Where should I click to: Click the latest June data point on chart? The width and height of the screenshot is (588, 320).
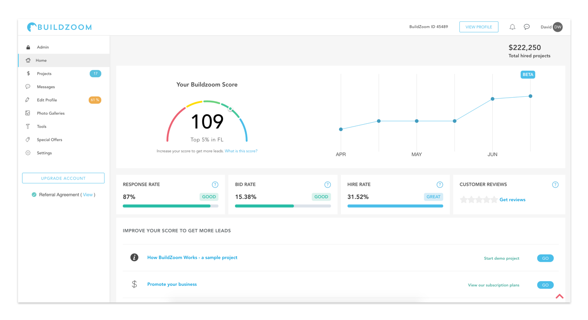(x=531, y=96)
